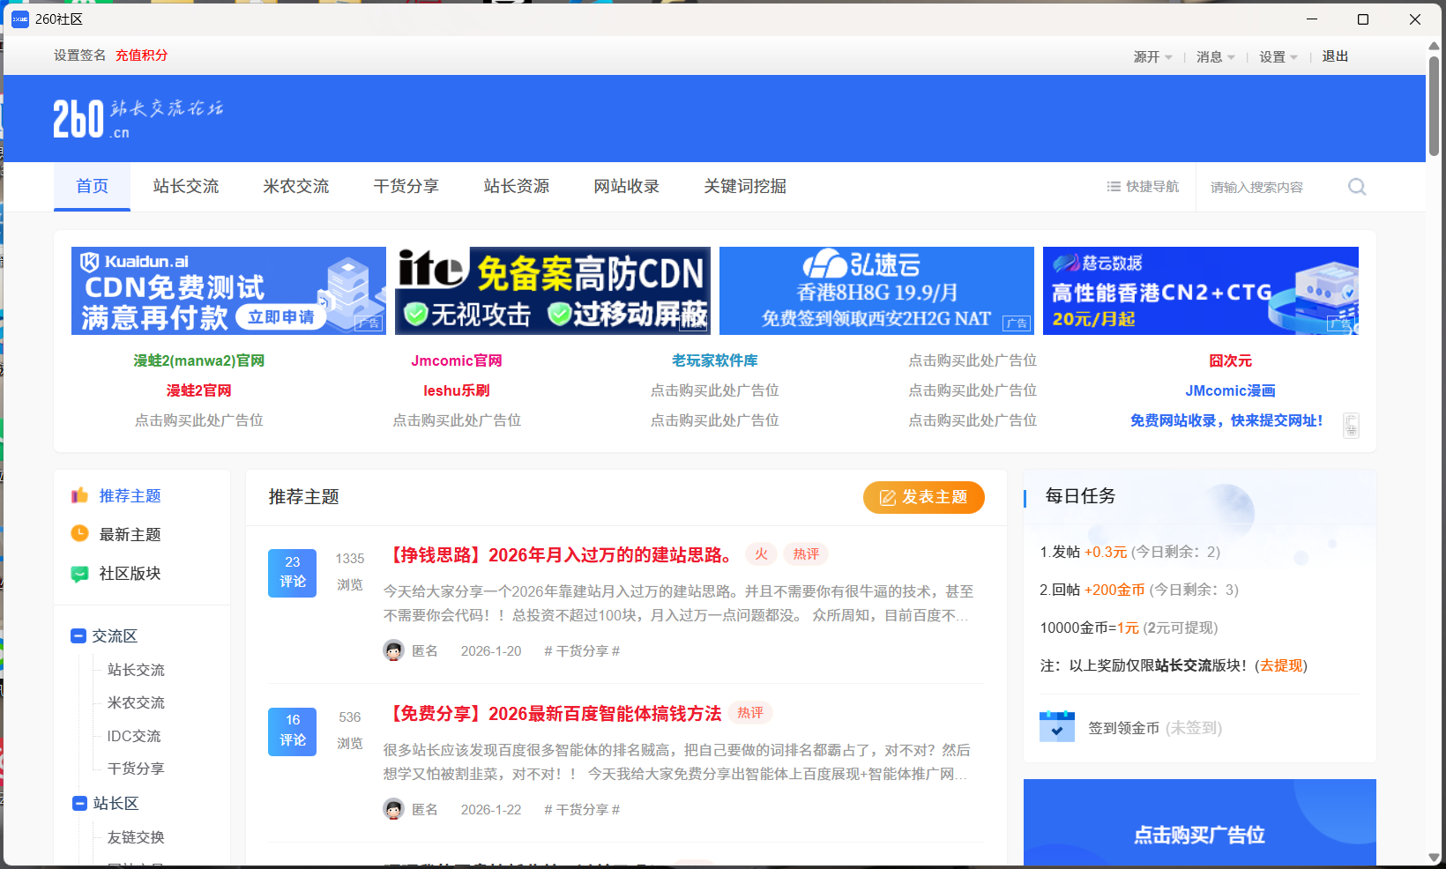Collapse the 交流区 section
1446x869 pixels.
click(x=78, y=635)
